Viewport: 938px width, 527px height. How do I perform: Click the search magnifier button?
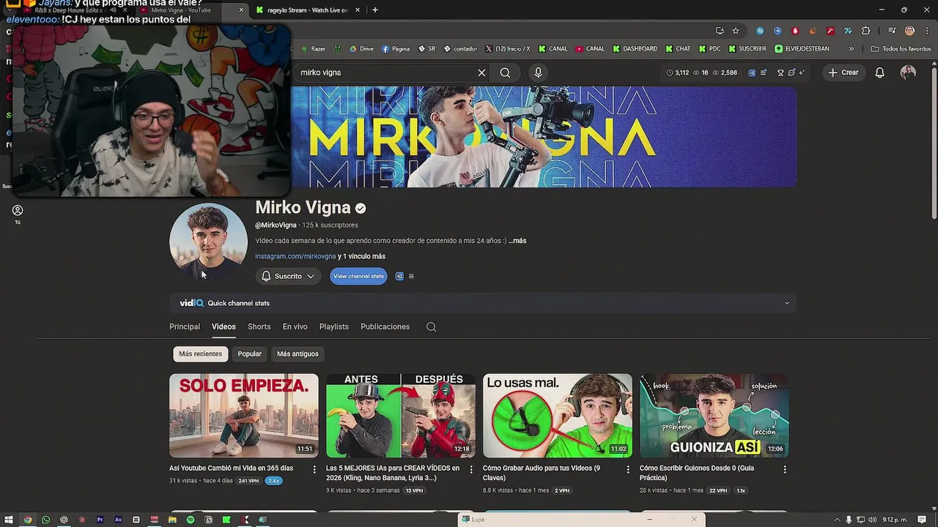coord(505,72)
